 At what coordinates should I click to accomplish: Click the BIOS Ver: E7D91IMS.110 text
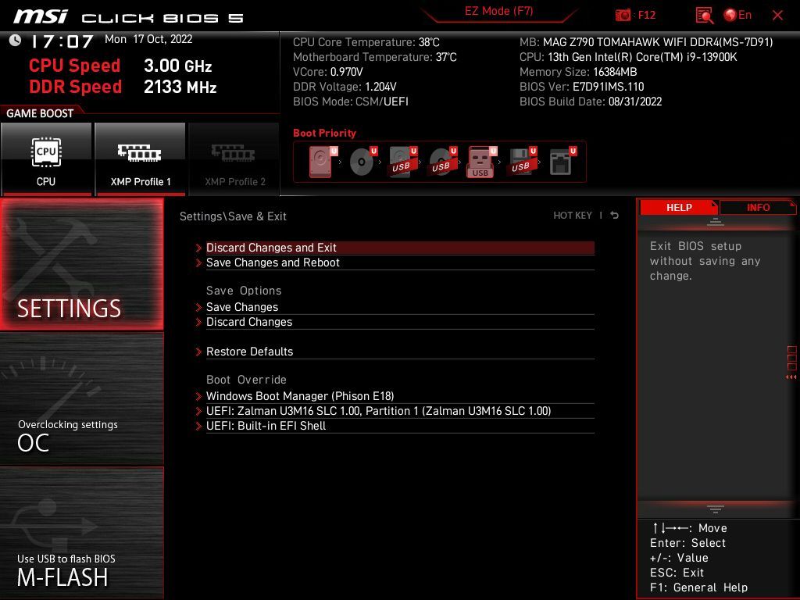point(581,87)
